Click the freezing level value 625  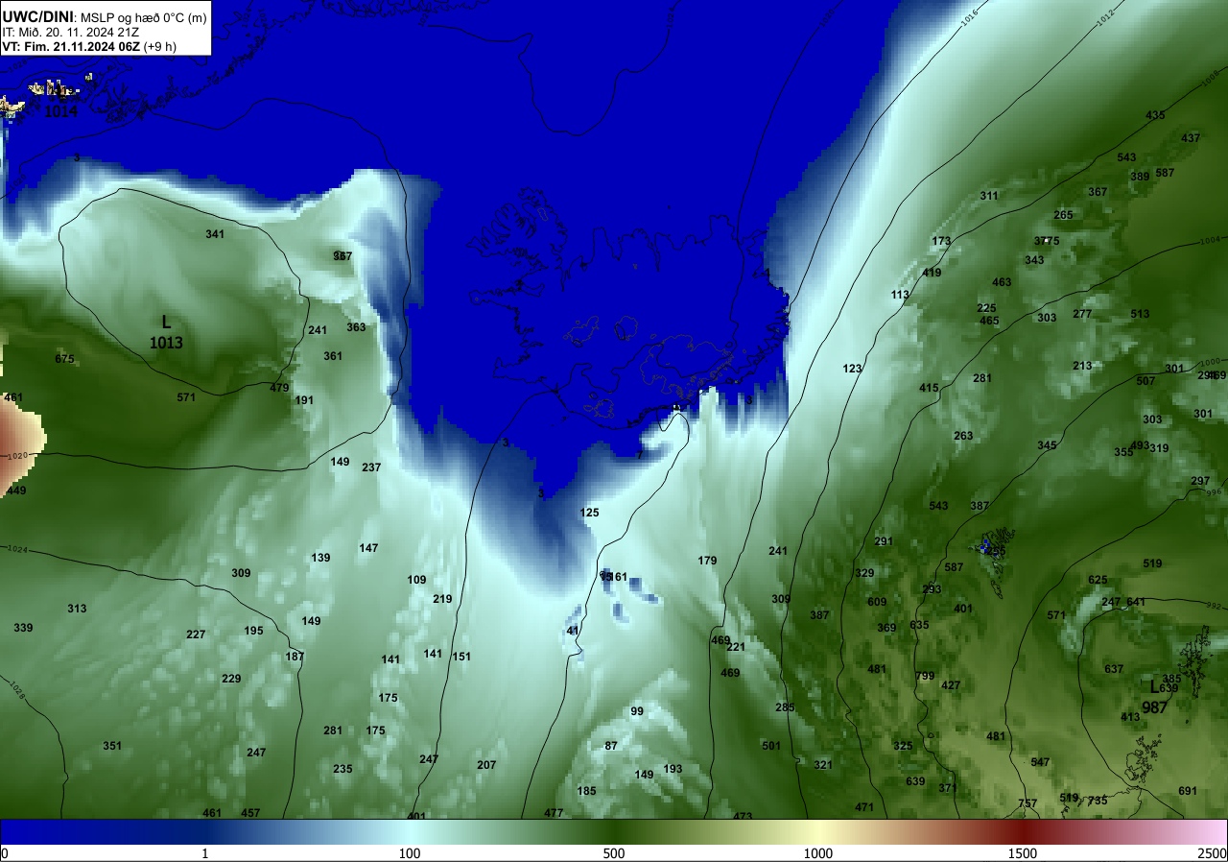(1098, 580)
